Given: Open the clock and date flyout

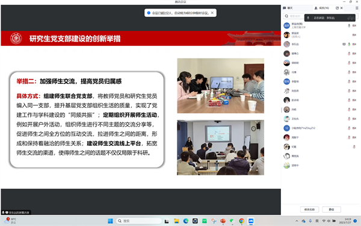Looking at the screenshot, I should tap(345, 221).
